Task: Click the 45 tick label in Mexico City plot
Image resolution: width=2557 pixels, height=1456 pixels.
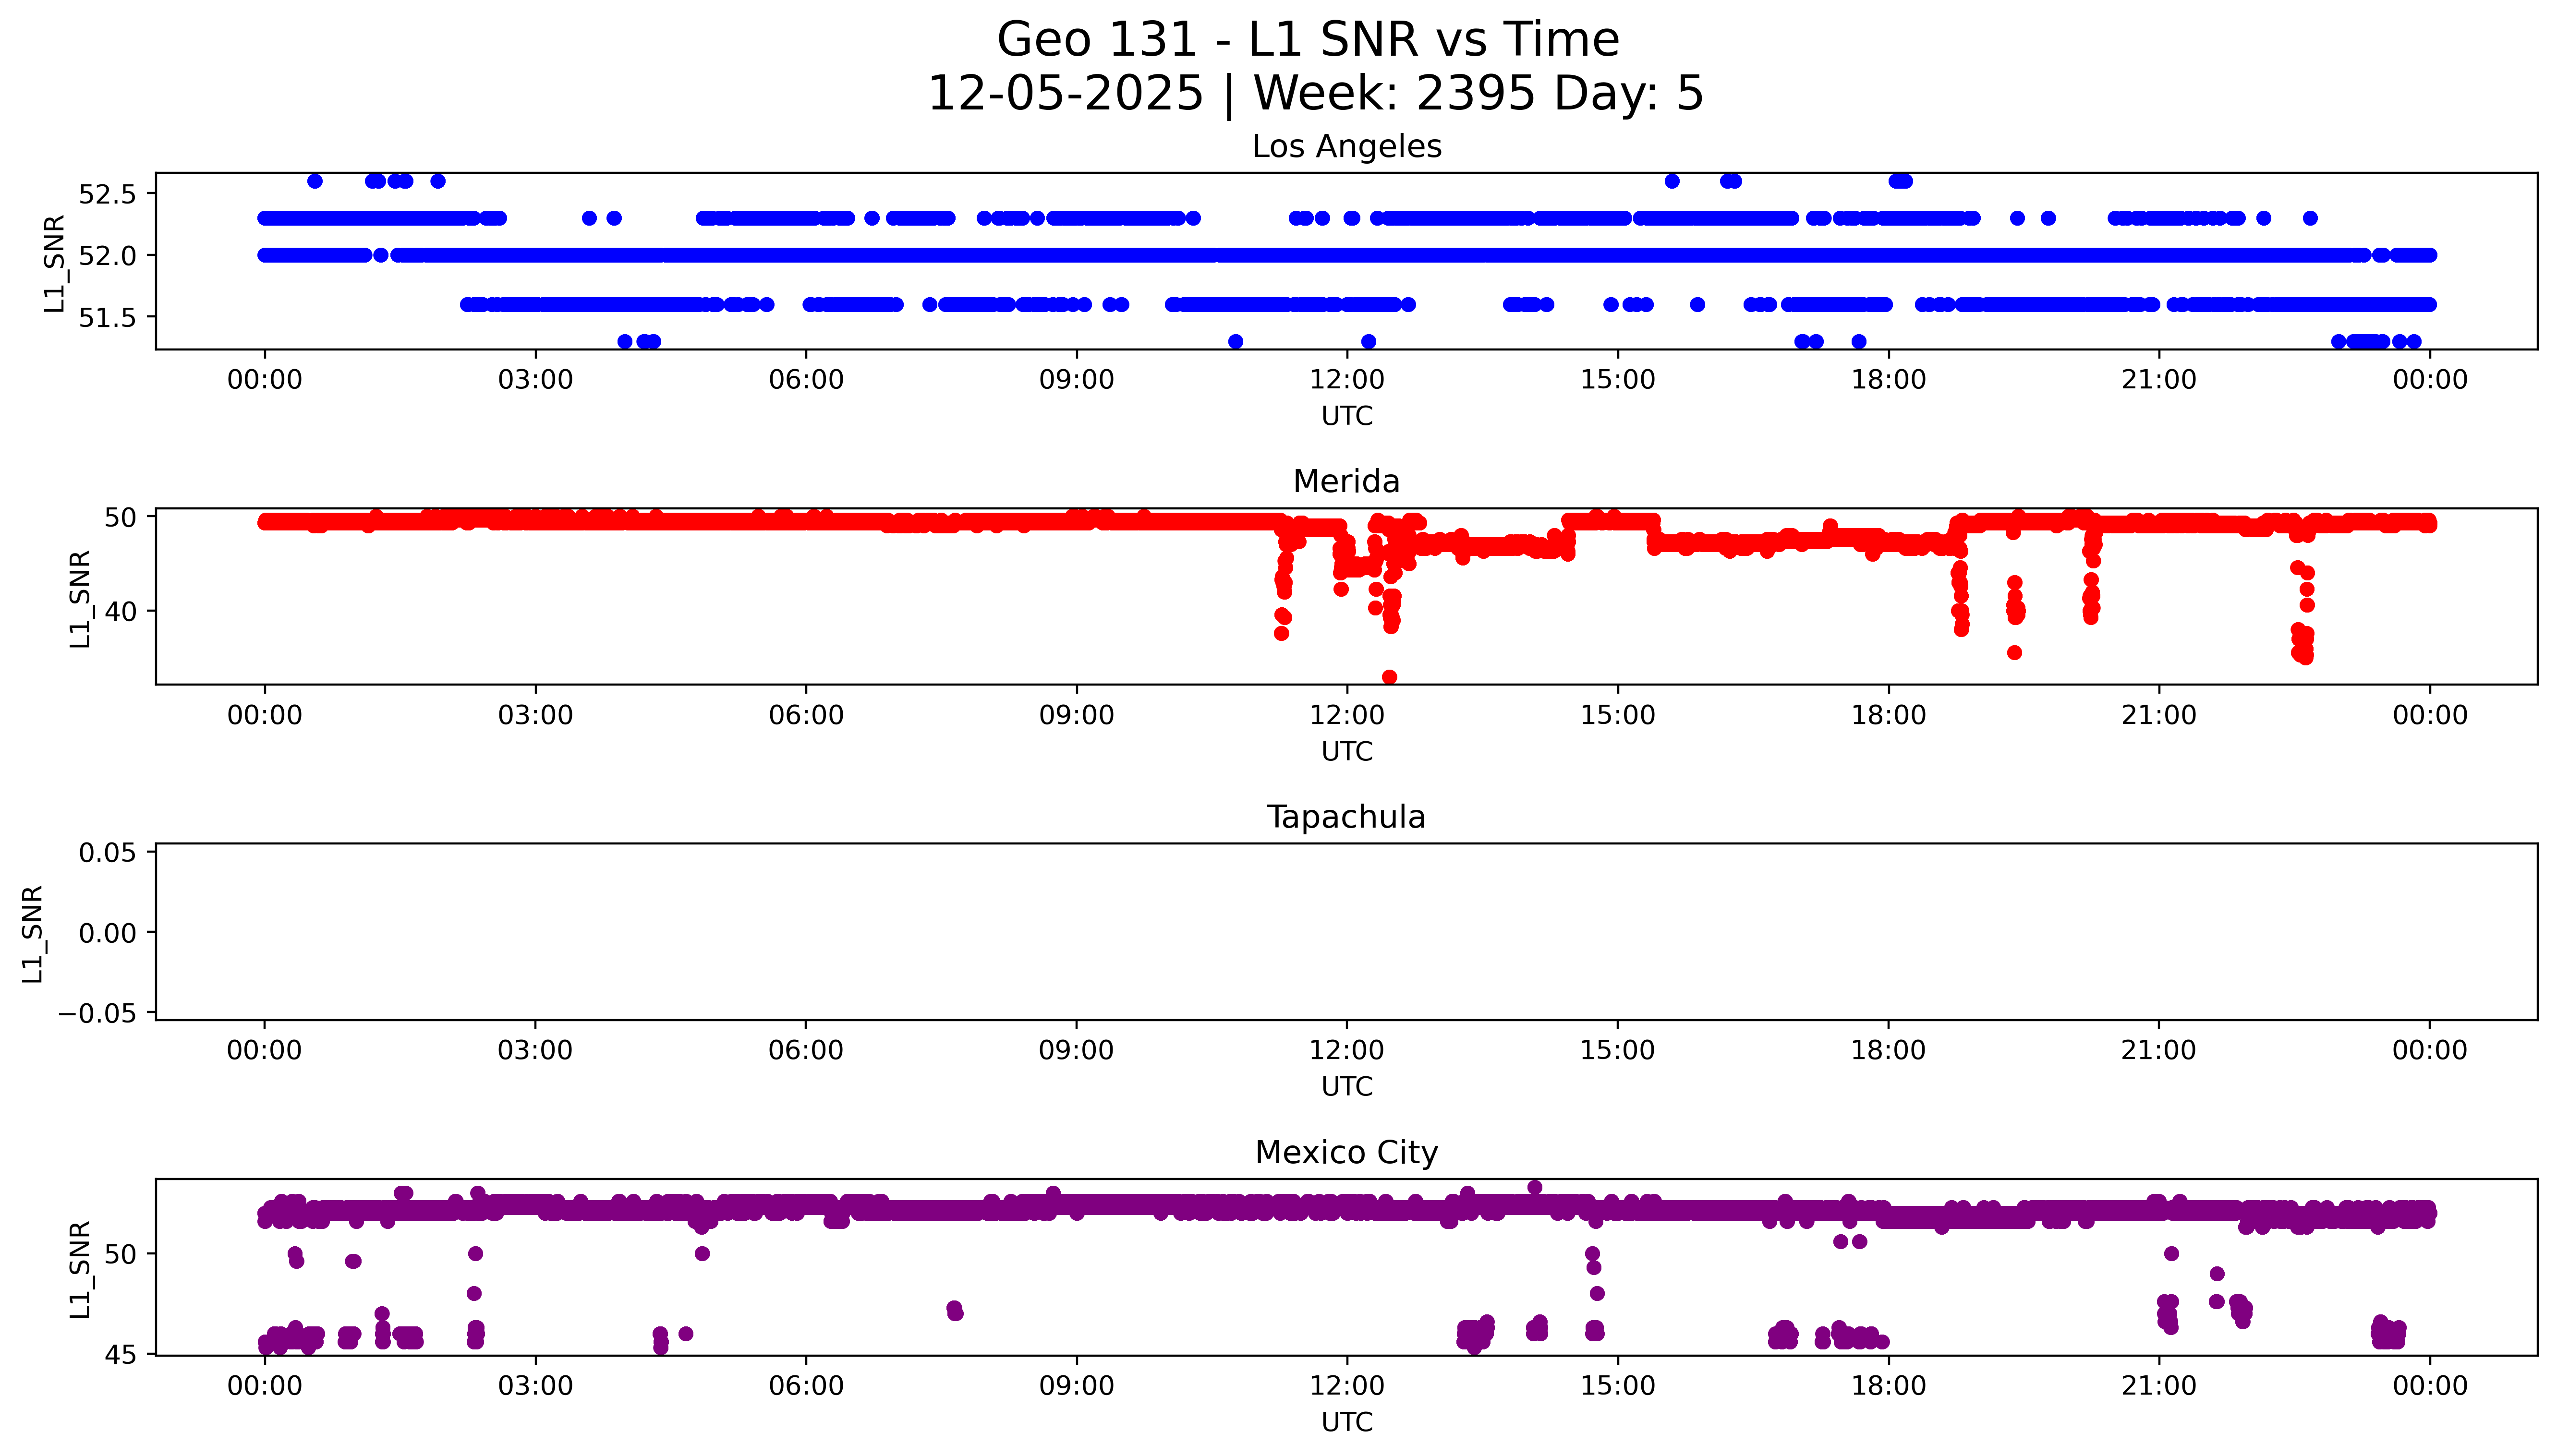Action: point(120,1355)
